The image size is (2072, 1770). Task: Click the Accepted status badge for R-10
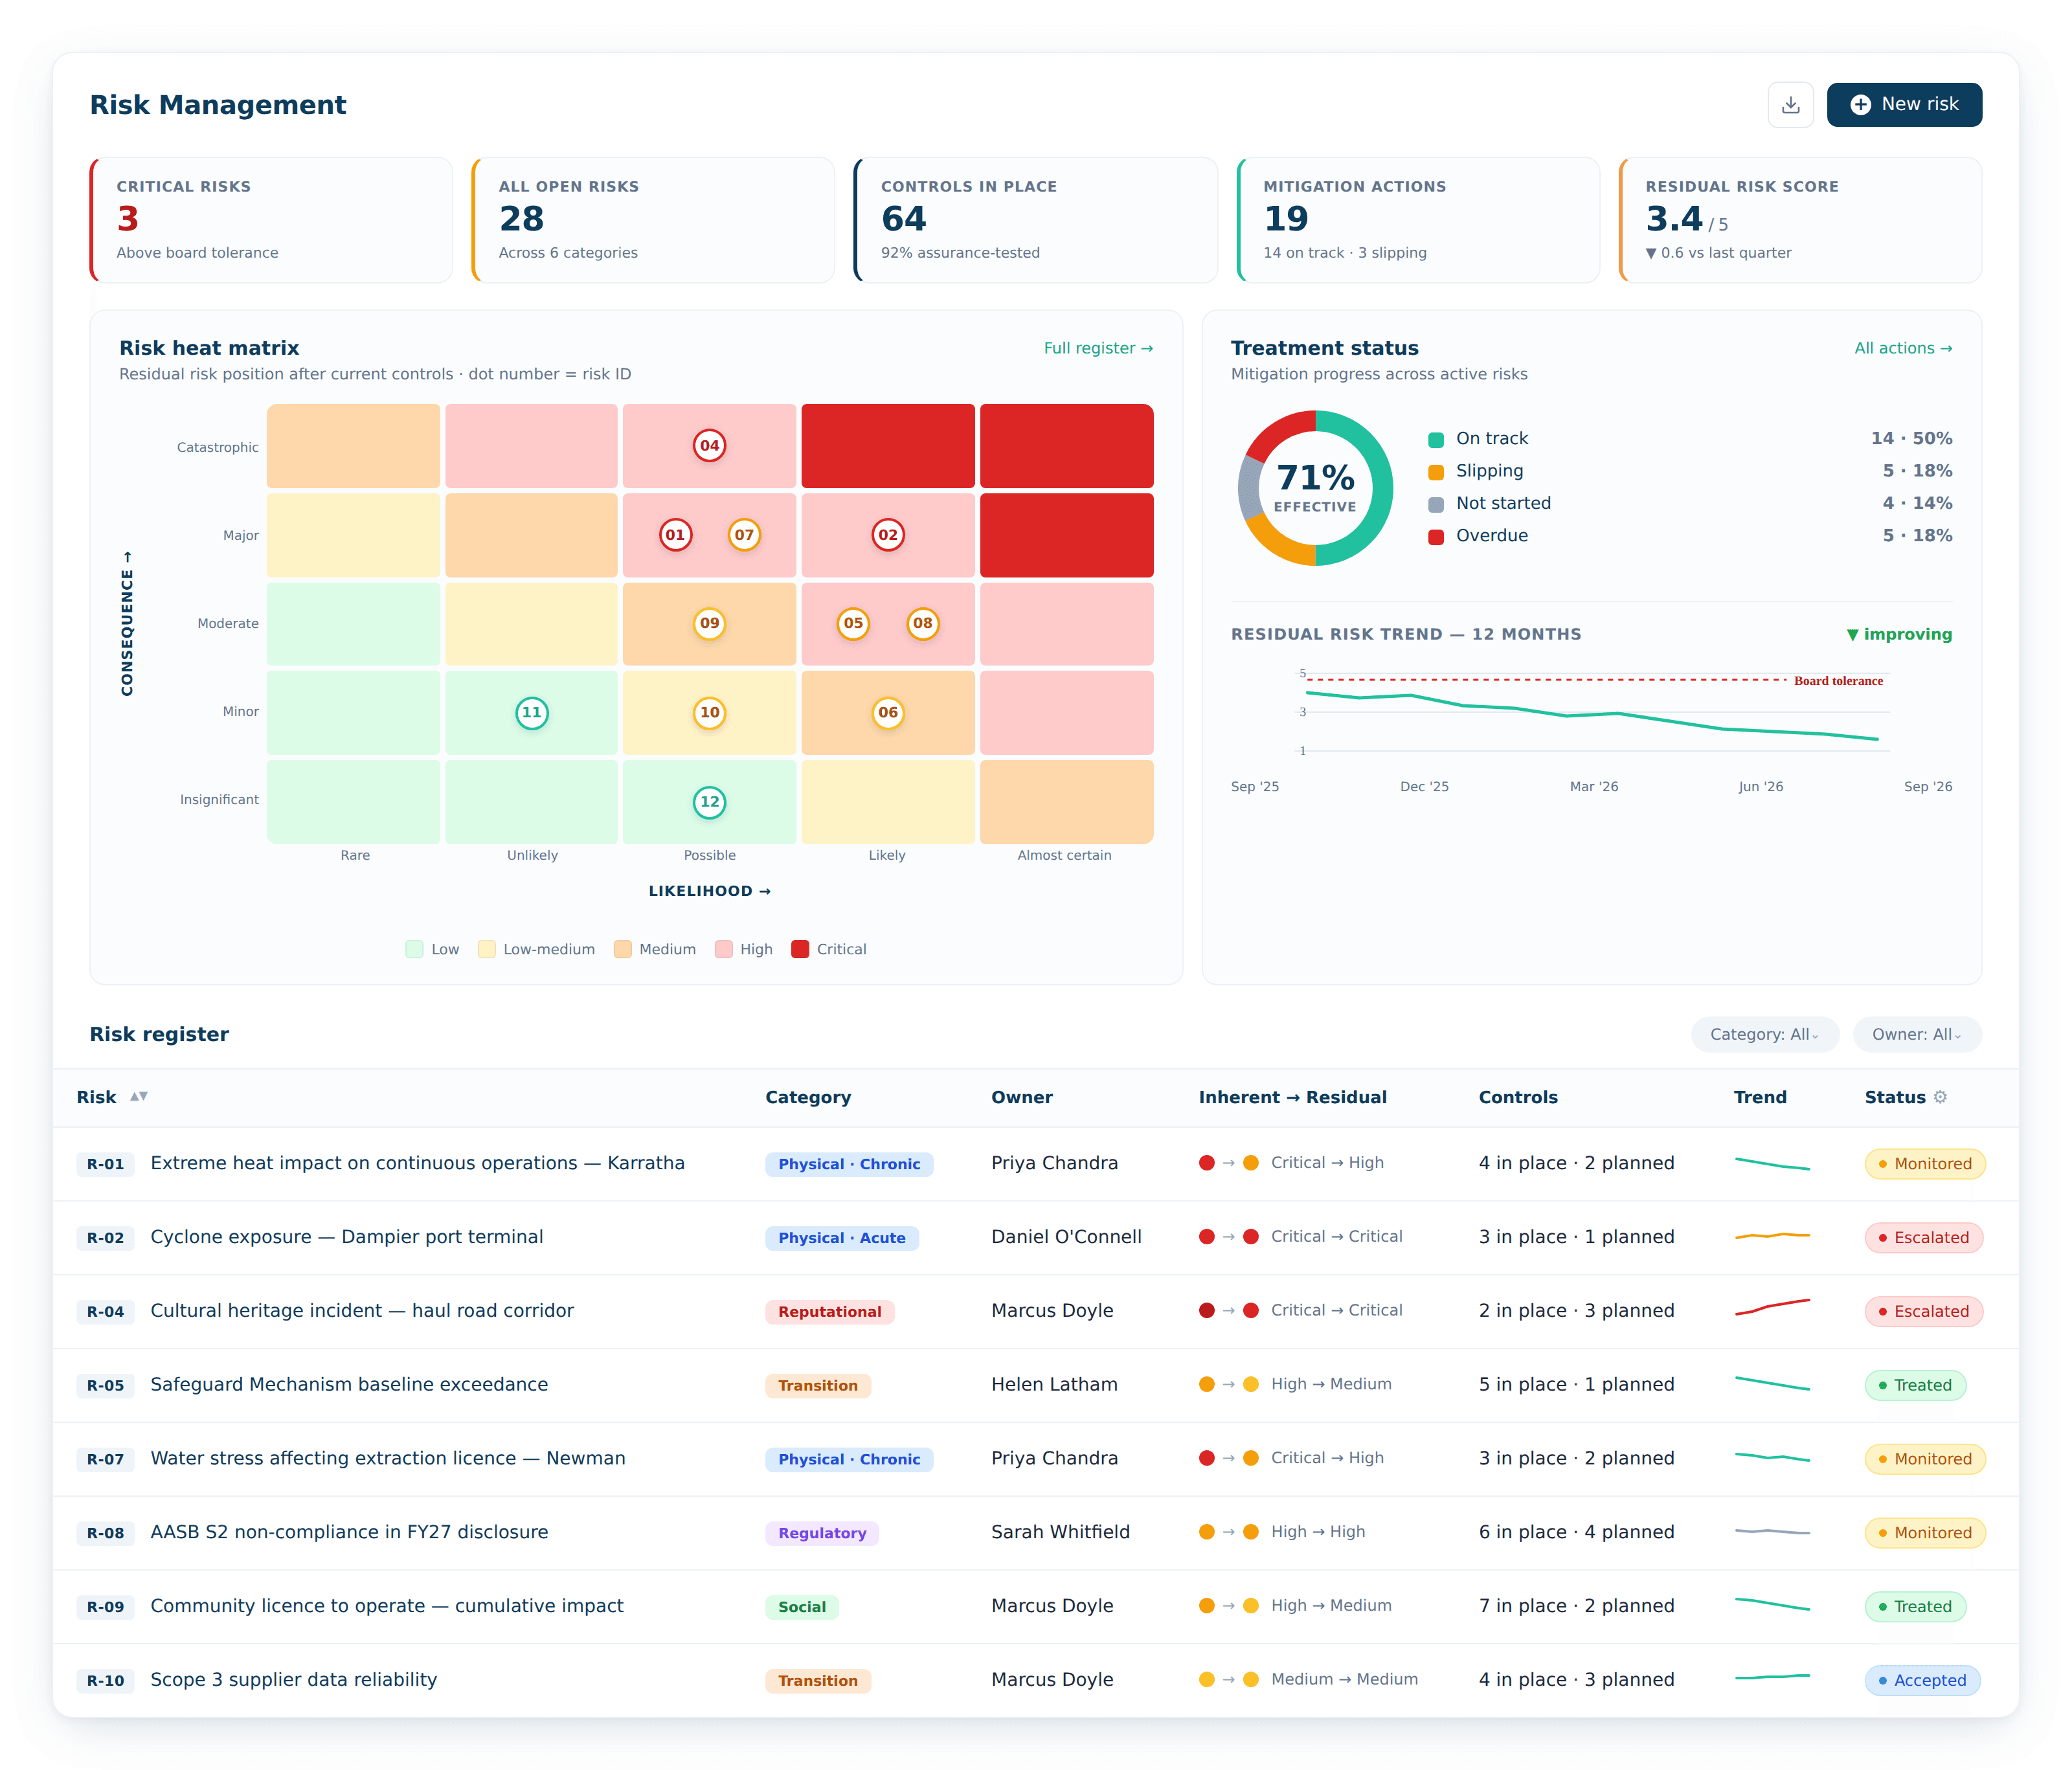1922,1680
